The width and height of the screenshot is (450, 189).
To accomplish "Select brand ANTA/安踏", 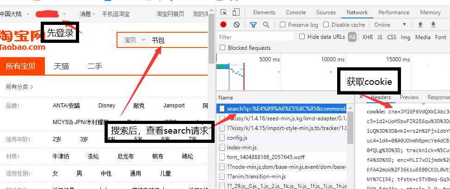I will tap(66, 106).
